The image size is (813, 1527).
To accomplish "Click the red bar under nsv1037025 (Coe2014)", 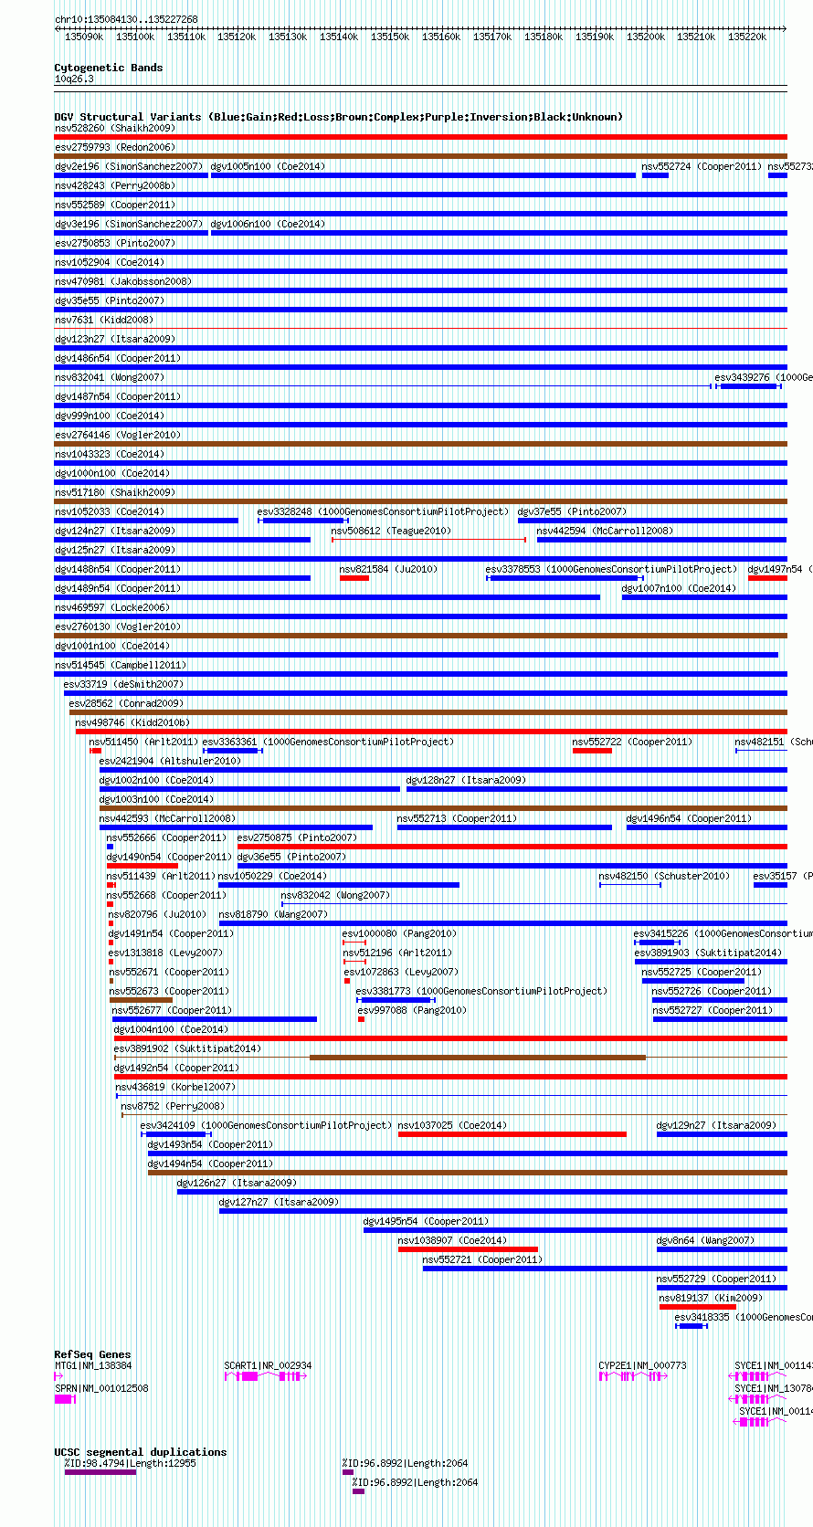I will pyautogui.click(x=512, y=1134).
